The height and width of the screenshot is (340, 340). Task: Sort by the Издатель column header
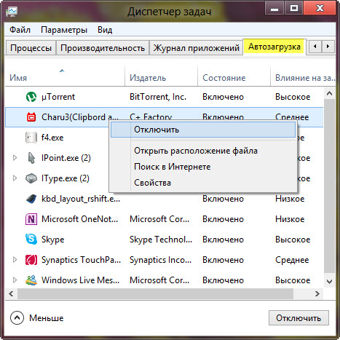161,76
